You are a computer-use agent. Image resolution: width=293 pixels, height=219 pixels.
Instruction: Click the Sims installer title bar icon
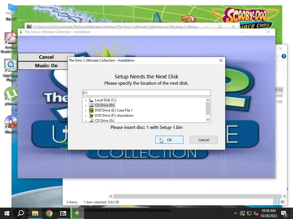click(21, 32)
